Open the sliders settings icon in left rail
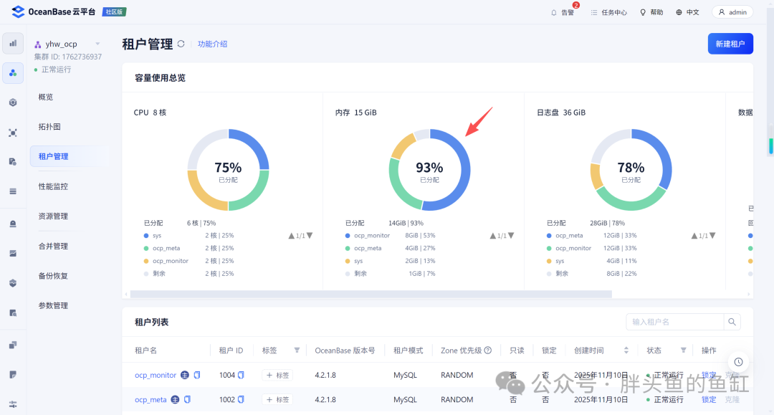 pos(13,404)
